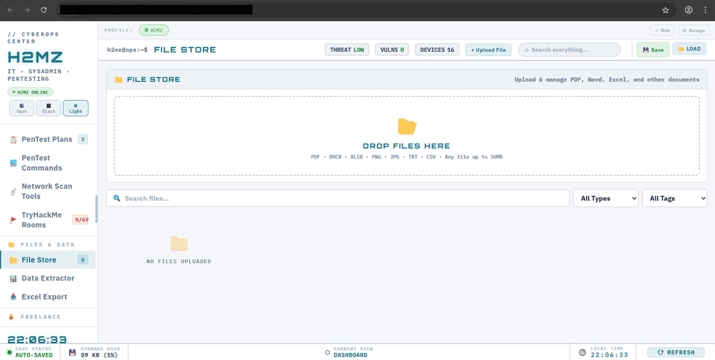Click the H2MZ logo title
Viewport: 715px width, 360px height.
click(x=35, y=57)
